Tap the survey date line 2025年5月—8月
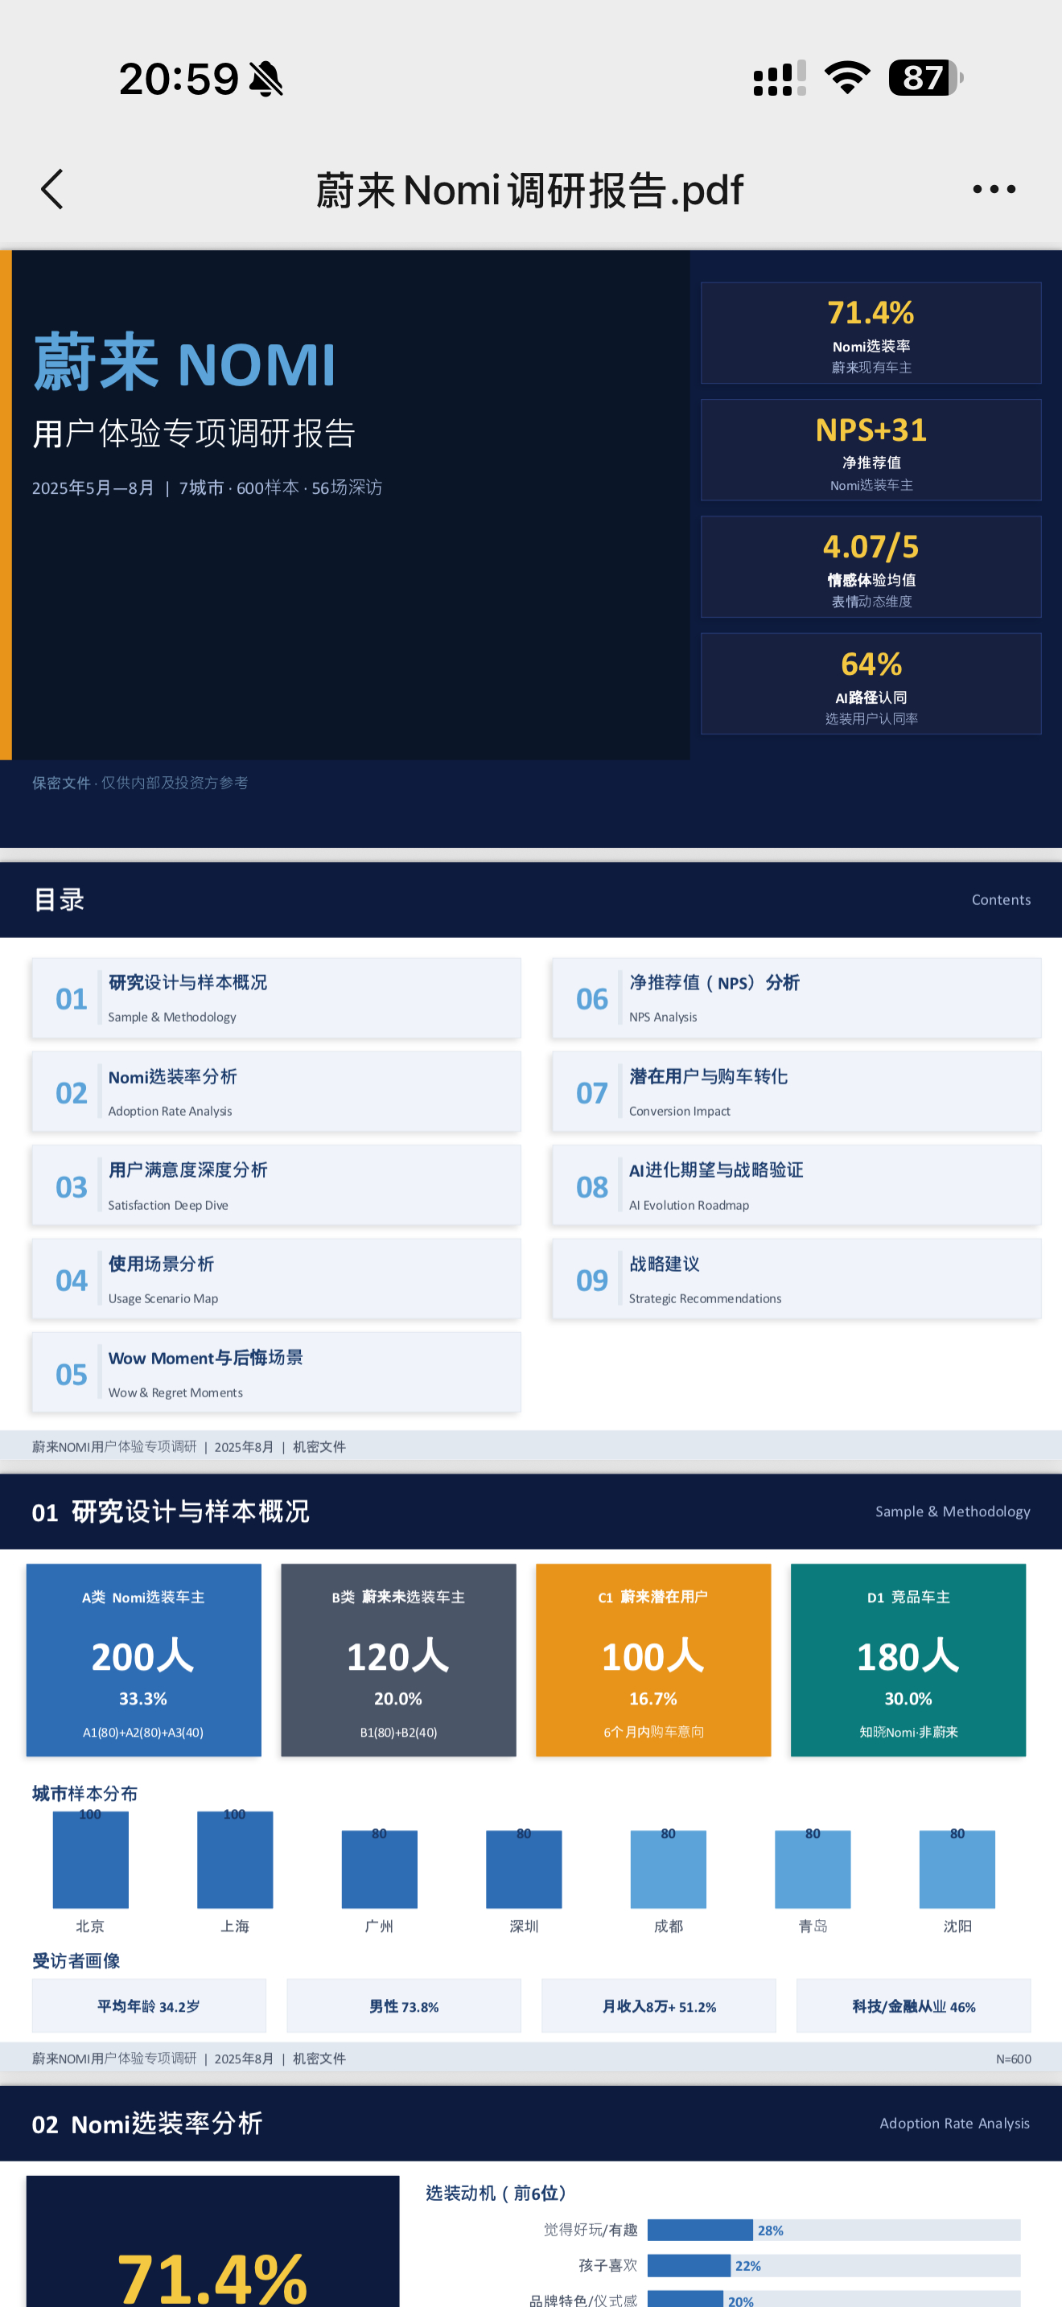Image resolution: width=1062 pixels, height=2307 pixels. (x=207, y=487)
